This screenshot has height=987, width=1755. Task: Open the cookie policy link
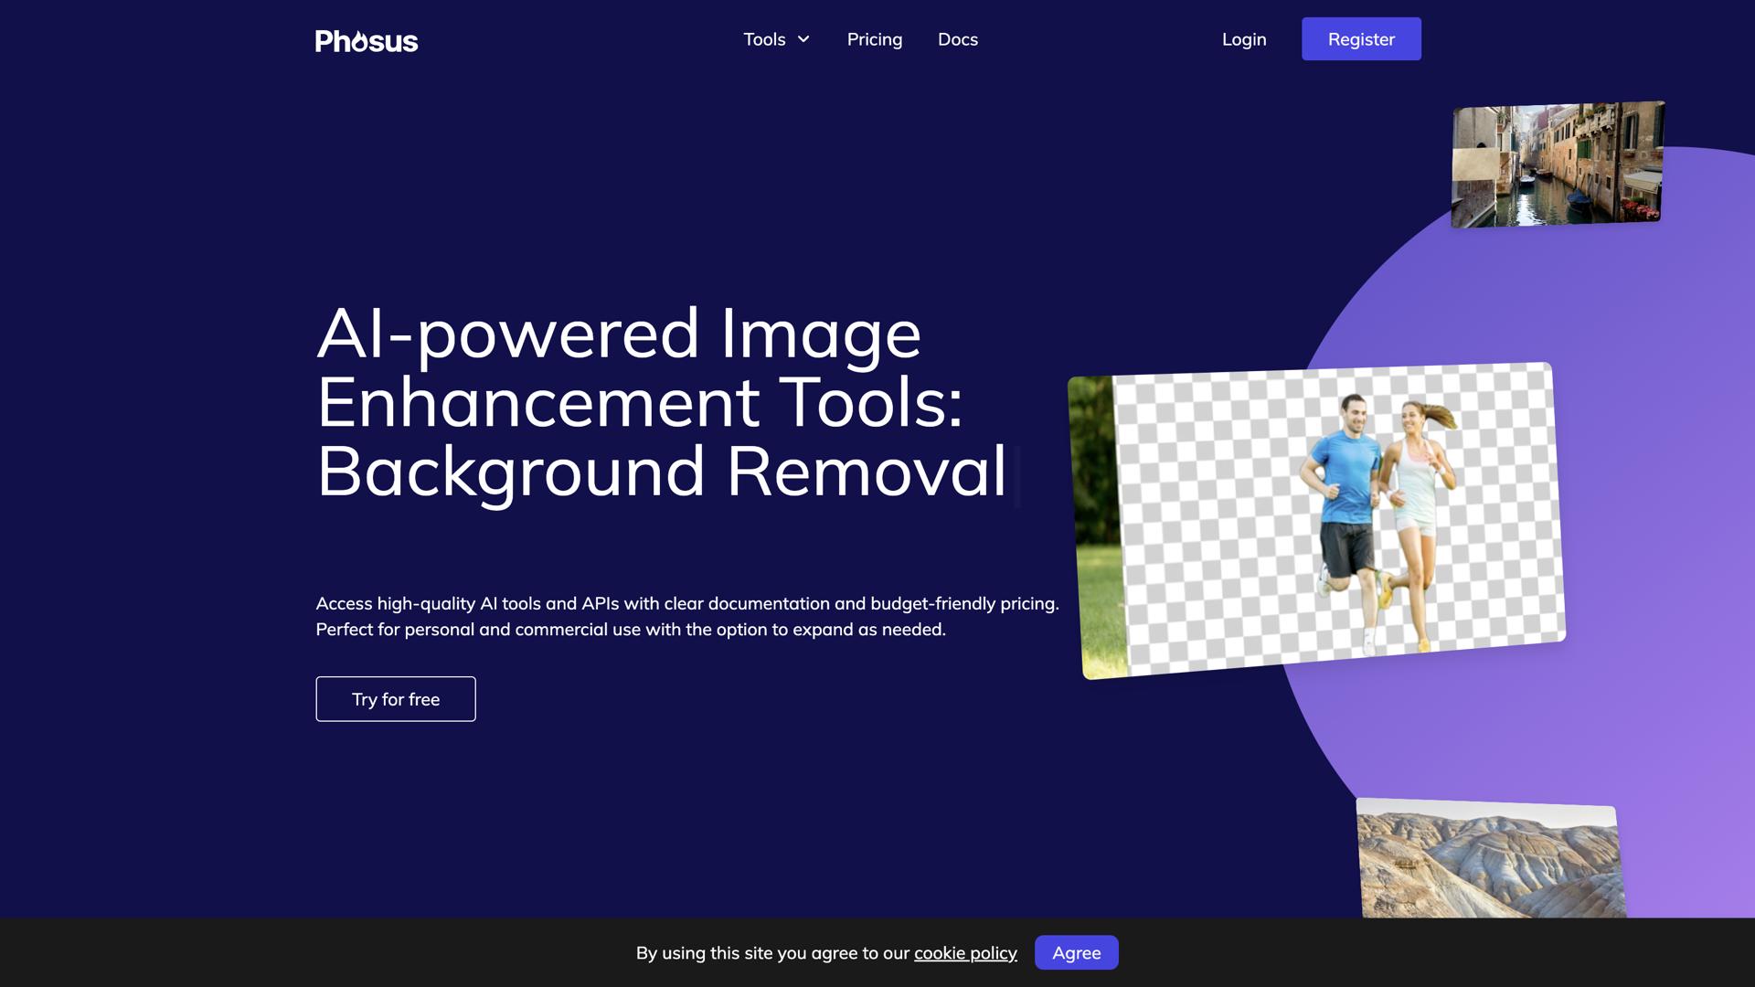click(x=965, y=953)
